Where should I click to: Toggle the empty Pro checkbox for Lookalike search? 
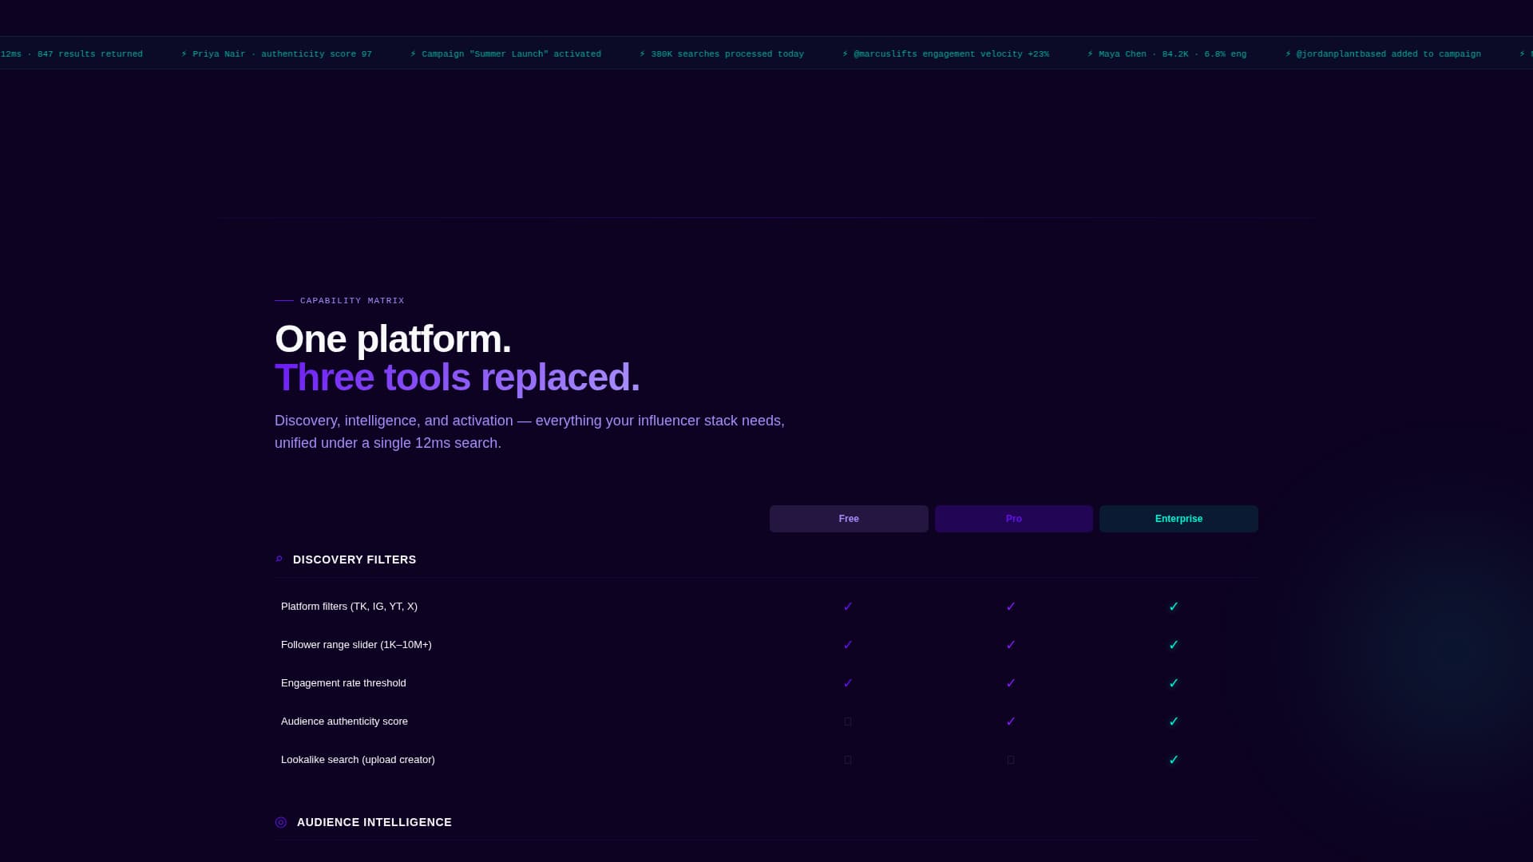pyautogui.click(x=1011, y=760)
